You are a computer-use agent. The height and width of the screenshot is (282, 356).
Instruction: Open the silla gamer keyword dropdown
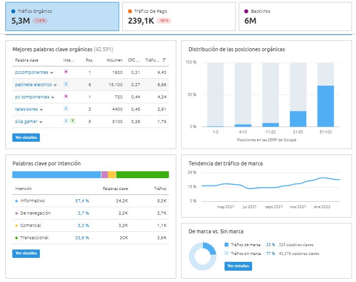(x=41, y=122)
